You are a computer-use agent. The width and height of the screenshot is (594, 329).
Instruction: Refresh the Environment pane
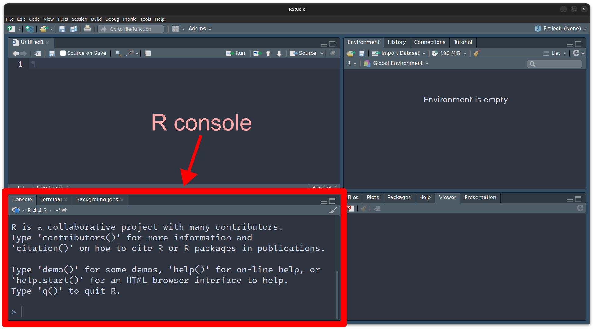(576, 53)
